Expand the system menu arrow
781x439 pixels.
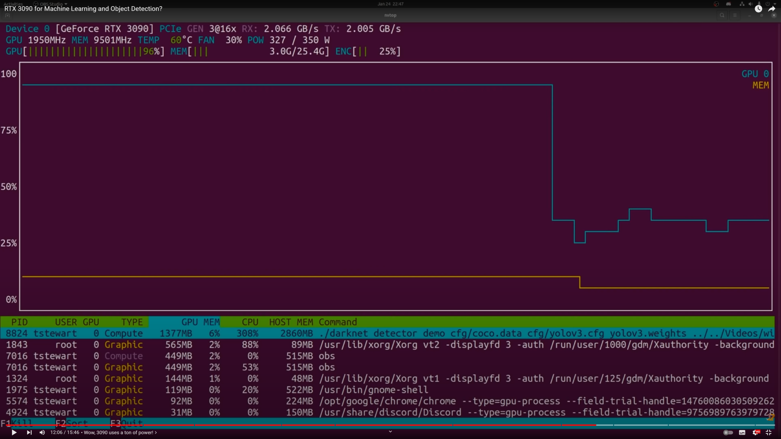(775, 4)
